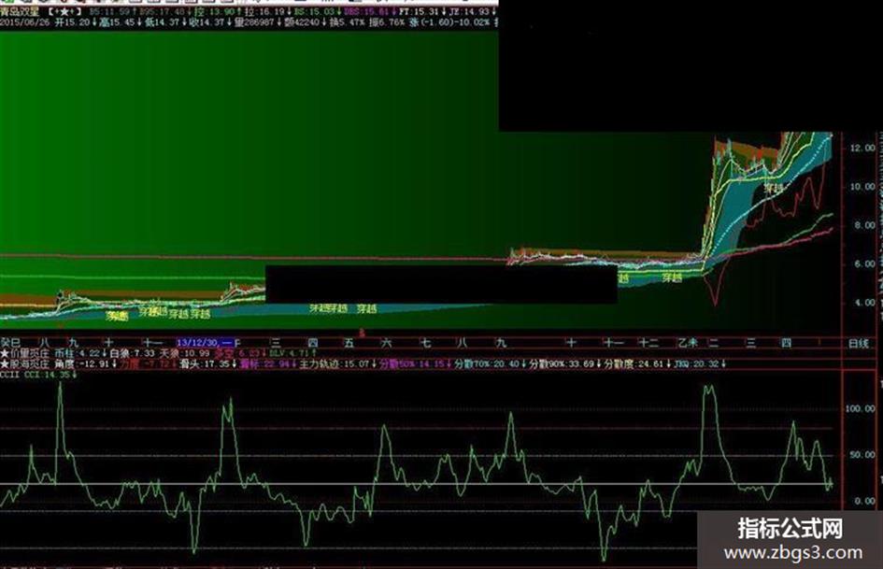Viewport: 883px width, 569px height.
Task: Click the 角度:-12.91 value
Action: click(81, 364)
